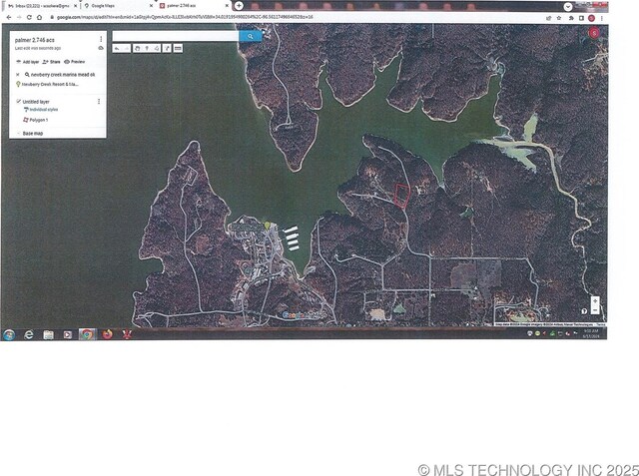Click the Add layer button
This screenshot has width=639, height=476.
click(27, 62)
